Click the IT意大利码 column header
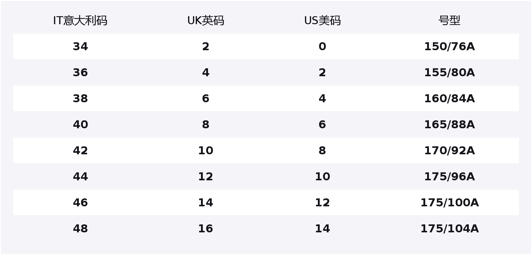Screen dimensions: 532x255 [x=80, y=21]
